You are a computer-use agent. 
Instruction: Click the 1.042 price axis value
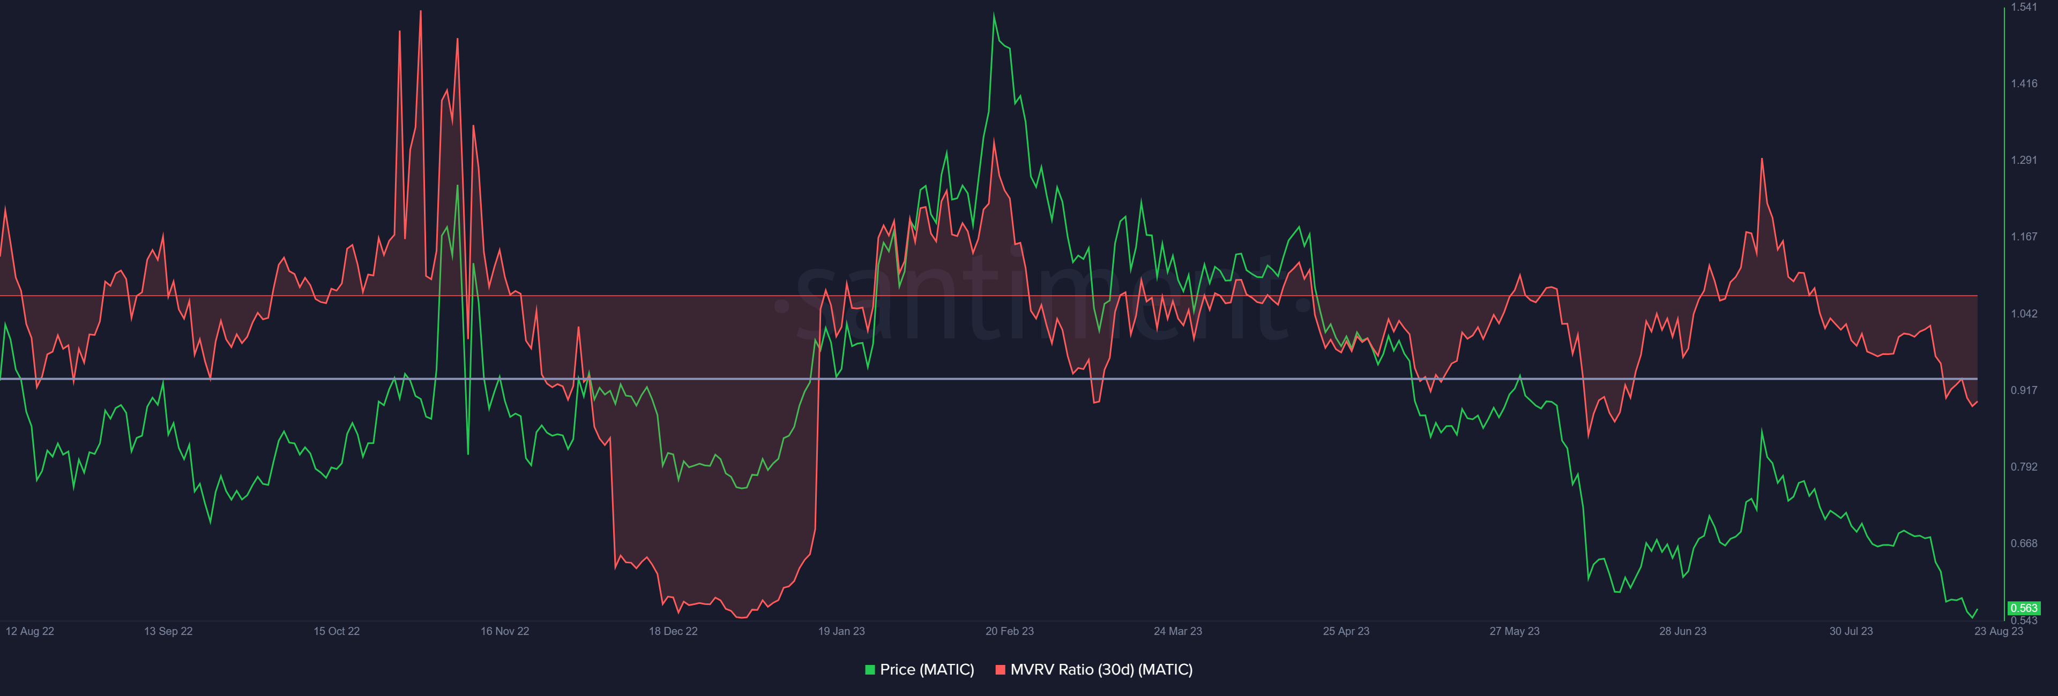pos(2024,314)
